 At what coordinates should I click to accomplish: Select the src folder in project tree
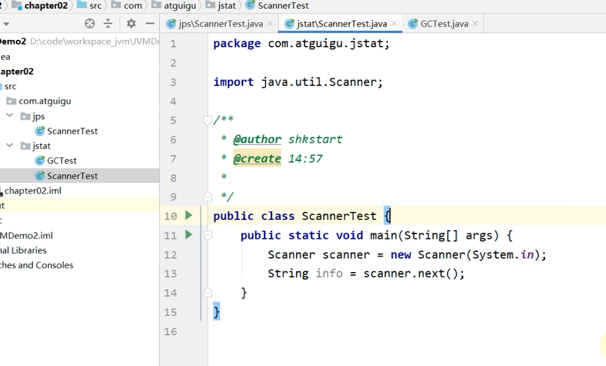pos(10,87)
